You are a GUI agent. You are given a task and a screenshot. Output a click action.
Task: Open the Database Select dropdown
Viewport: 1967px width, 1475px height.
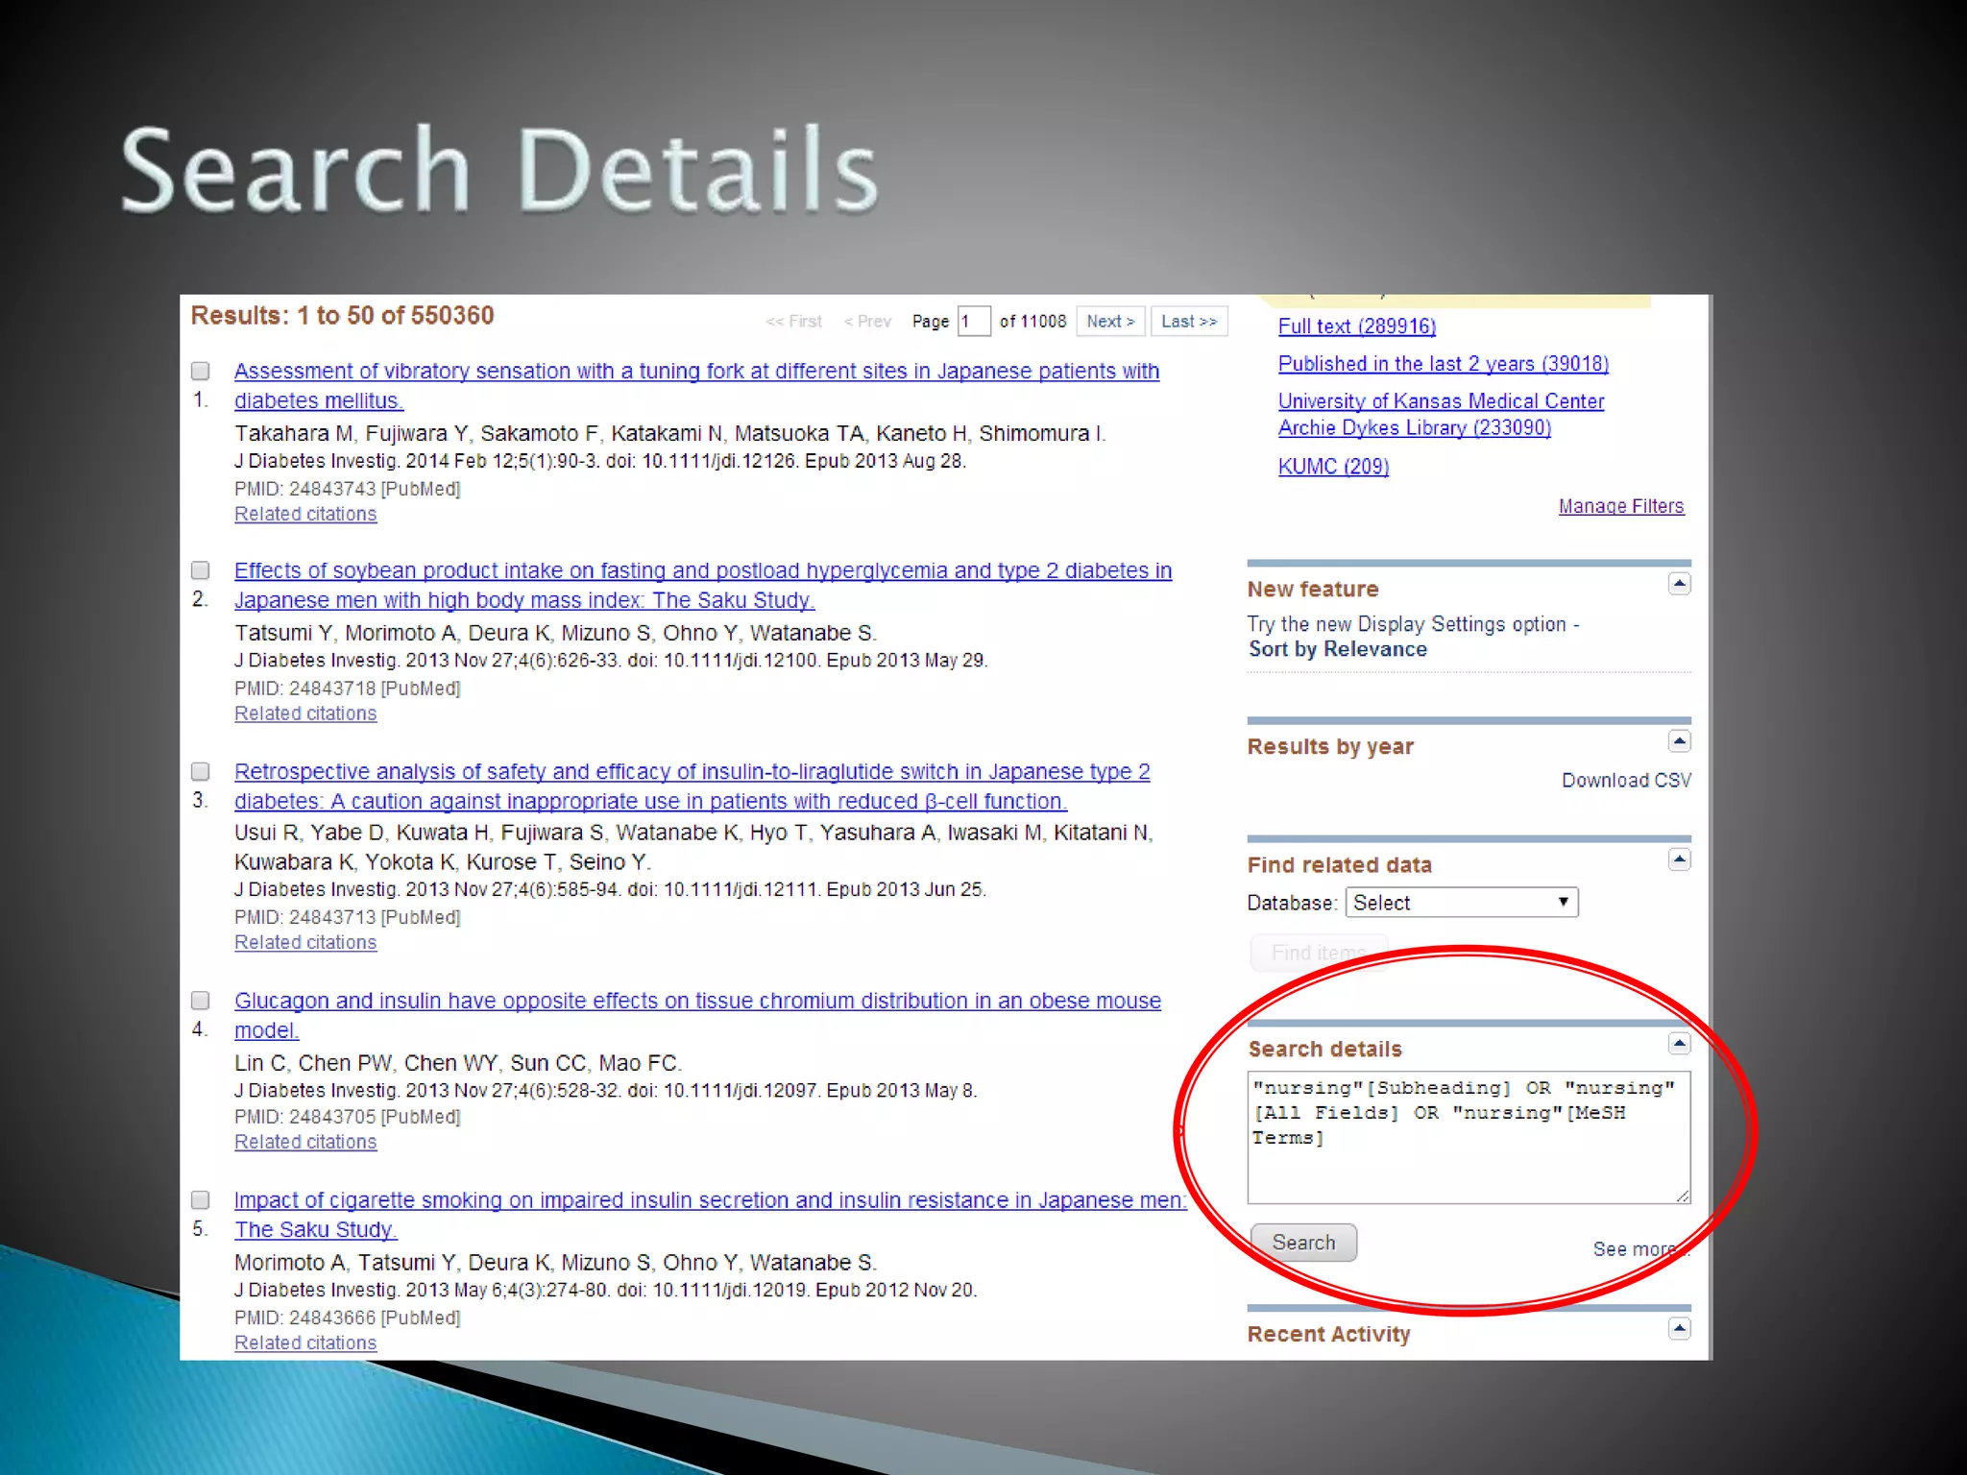pos(1461,903)
